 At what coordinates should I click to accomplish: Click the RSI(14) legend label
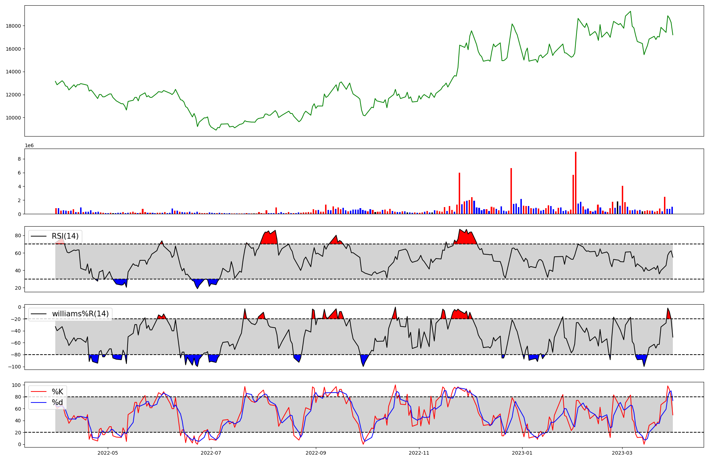click(x=65, y=236)
